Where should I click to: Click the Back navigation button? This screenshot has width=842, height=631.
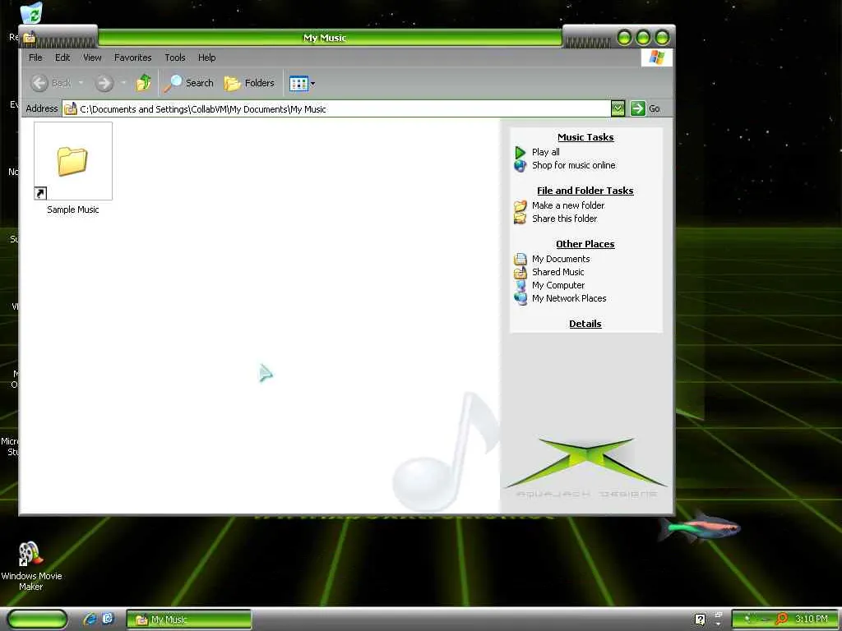pyautogui.click(x=51, y=83)
